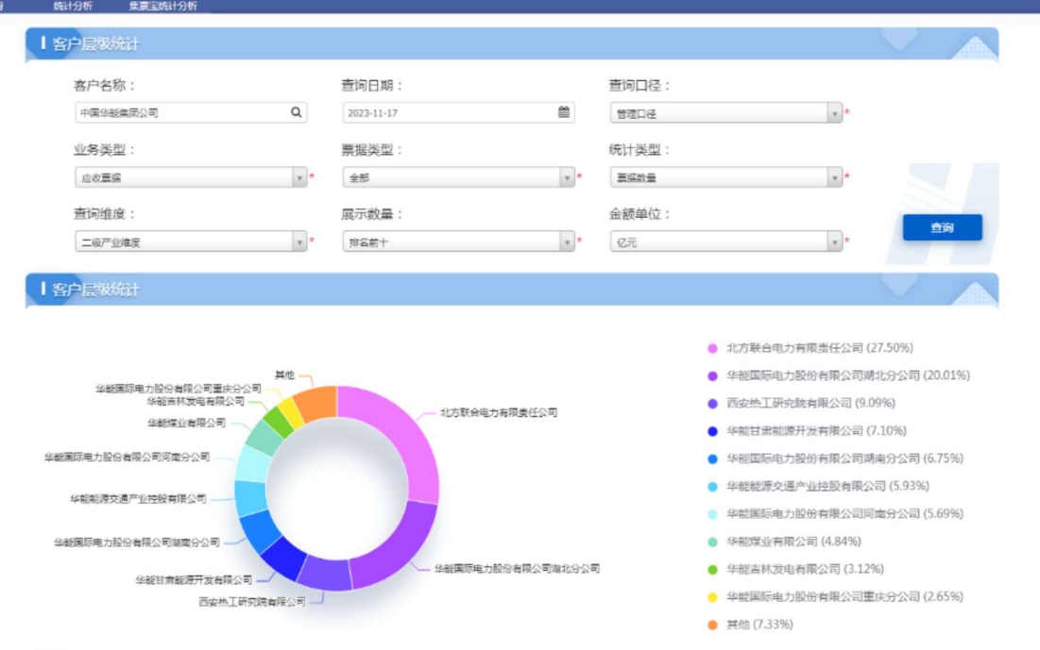Open the calendar icon in 查询日期 field

[564, 112]
